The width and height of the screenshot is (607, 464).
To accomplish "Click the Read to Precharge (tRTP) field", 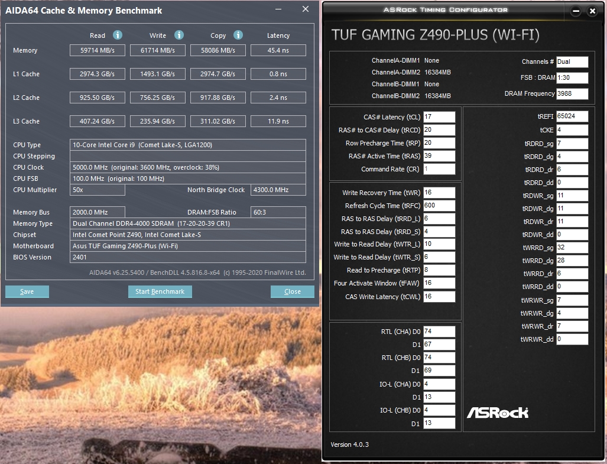I will [x=439, y=270].
